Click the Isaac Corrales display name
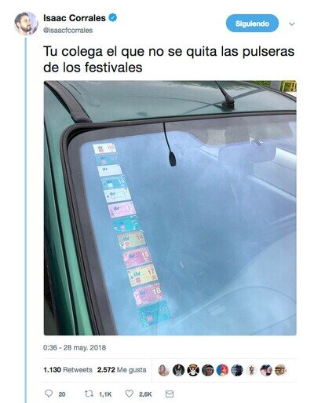 click(x=75, y=18)
